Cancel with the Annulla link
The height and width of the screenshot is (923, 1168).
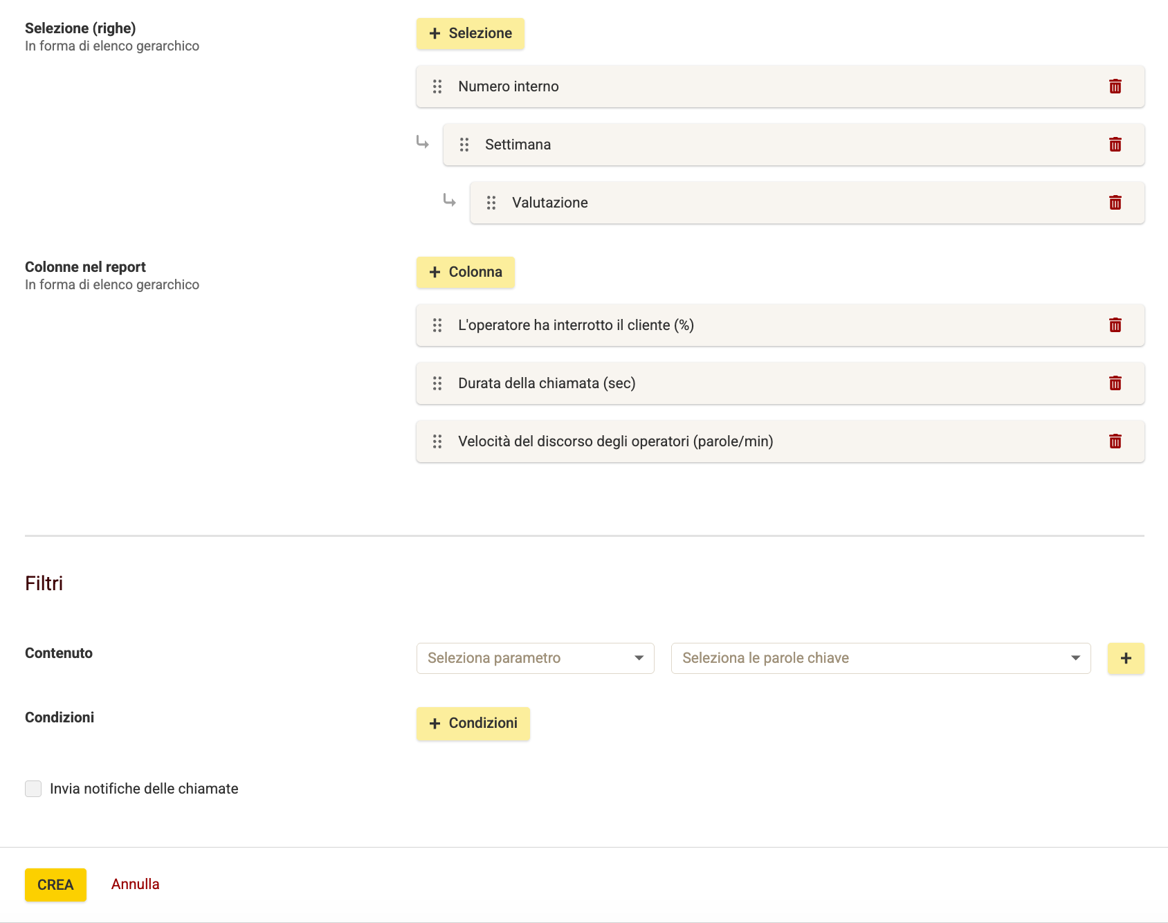pos(136,884)
